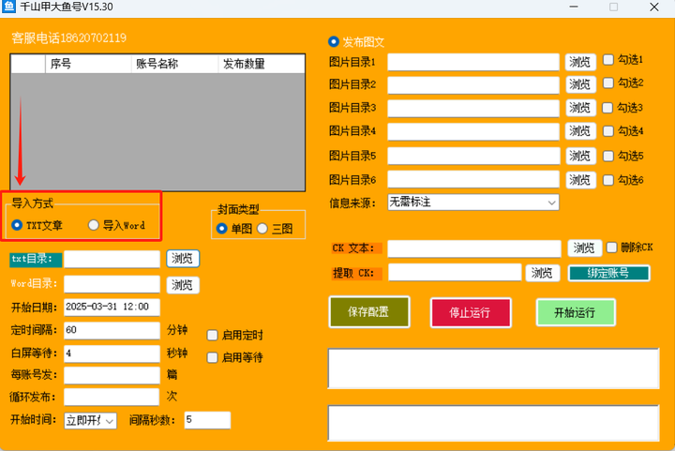Click 浏览 next to 图片目录1

pyautogui.click(x=580, y=62)
